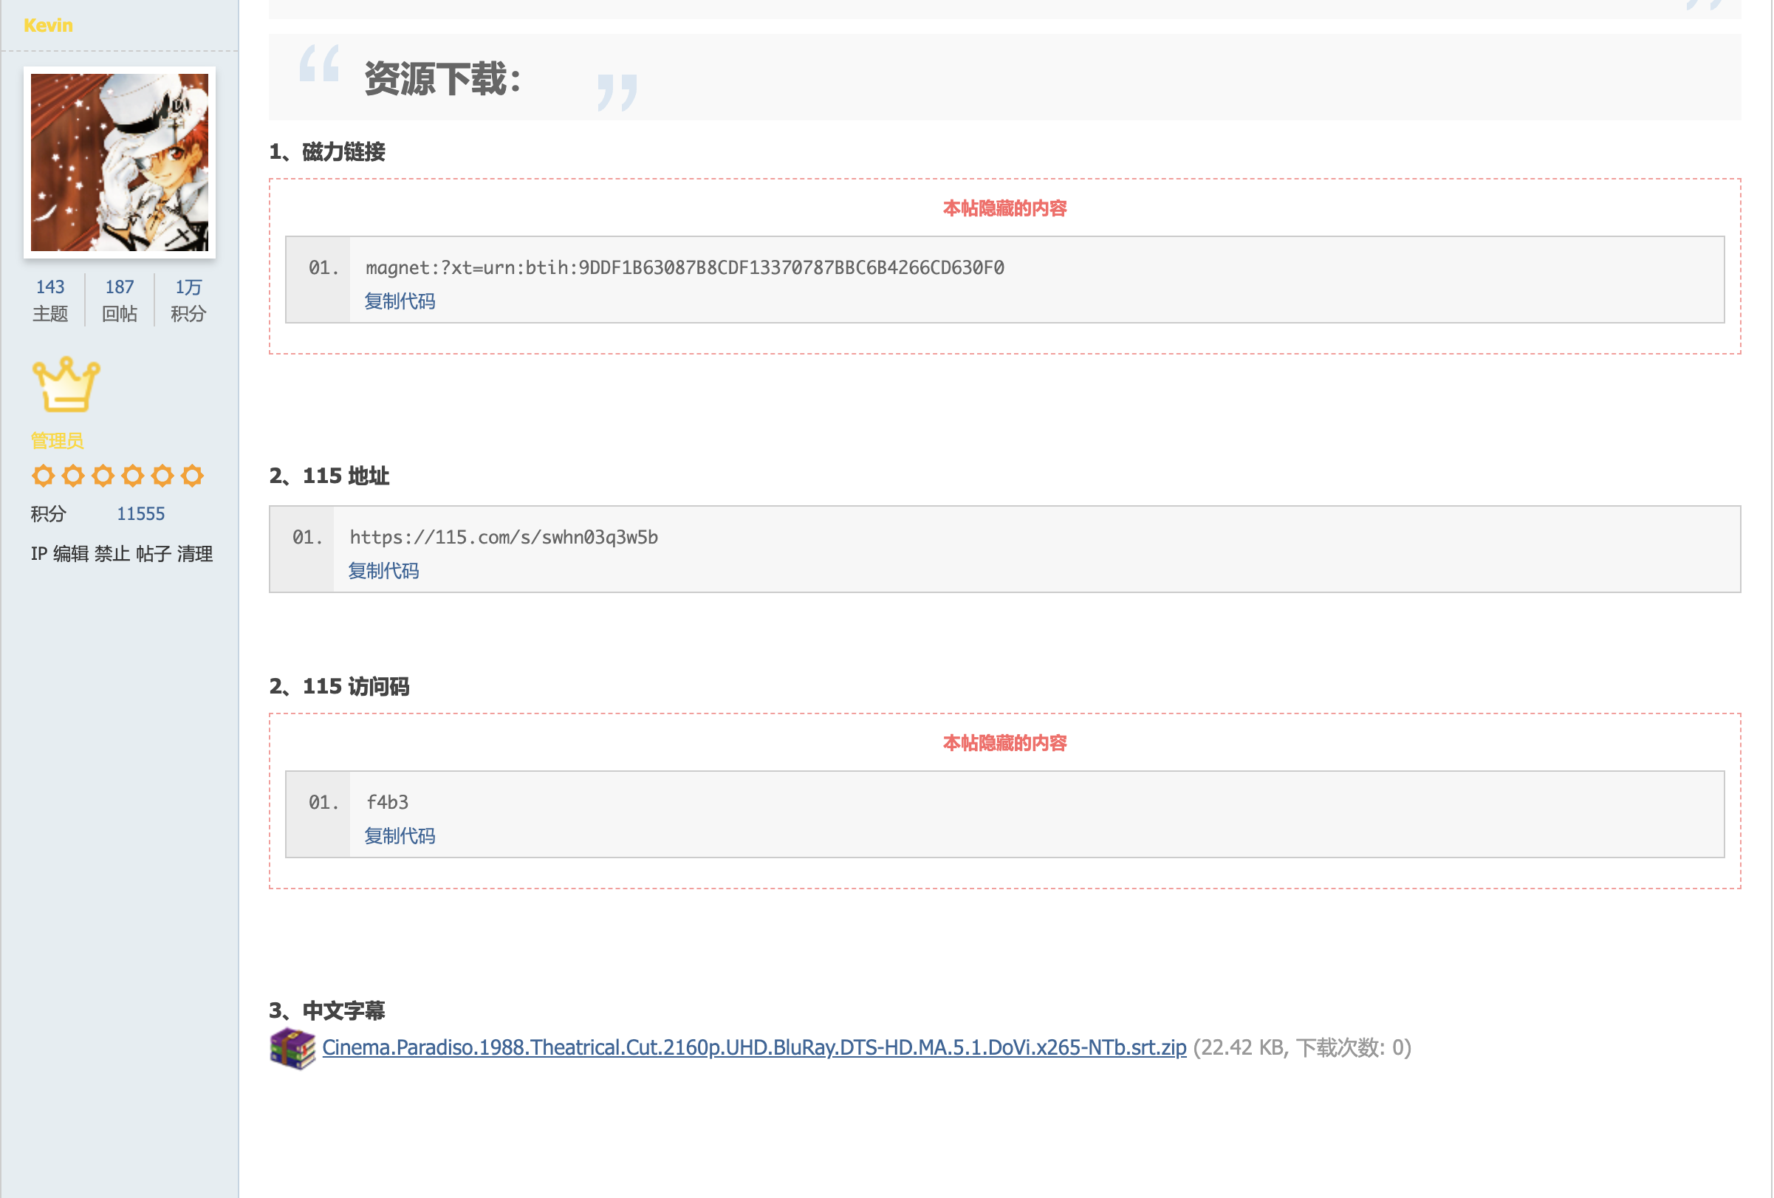1774x1198 pixels.
Task: Click the 编辑 admin action link
Action: [71, 553]
